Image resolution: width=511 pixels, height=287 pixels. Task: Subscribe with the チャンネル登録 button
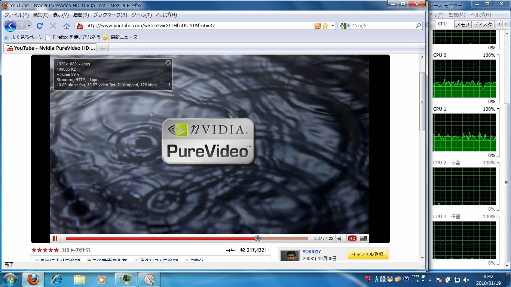[368, 254]
